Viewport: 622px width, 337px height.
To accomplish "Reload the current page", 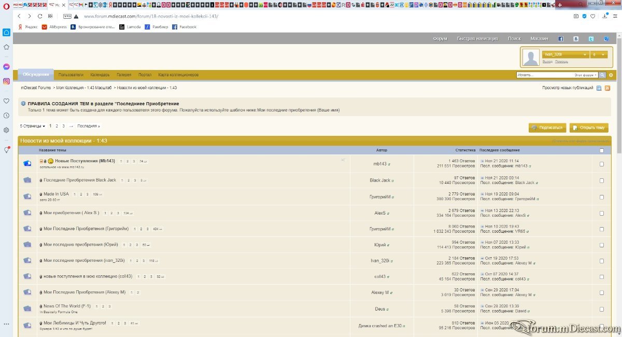I will (40, 16).
